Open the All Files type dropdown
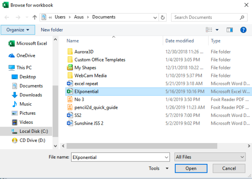The width and height of the screenshot is (252, 179). tap(210, 157)
